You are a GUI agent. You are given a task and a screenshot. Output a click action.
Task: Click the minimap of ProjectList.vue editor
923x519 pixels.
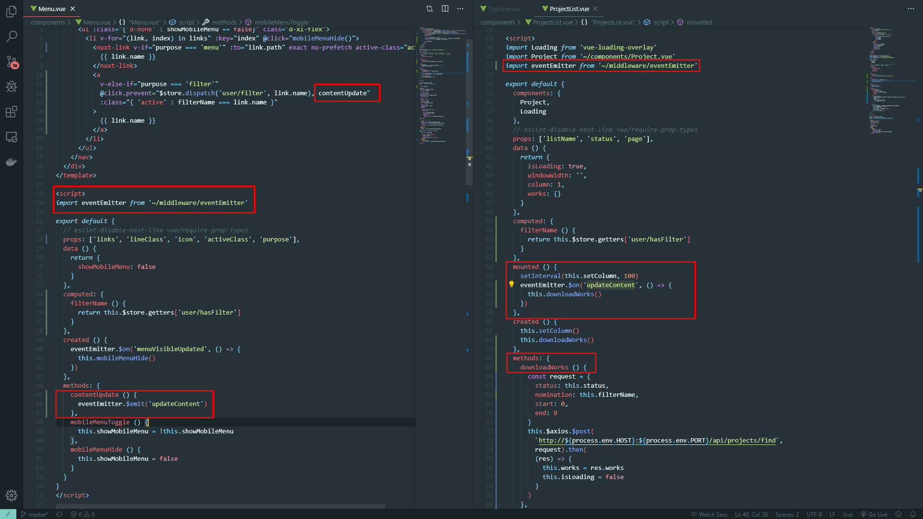pyautogui.click(x=892, y=80)
